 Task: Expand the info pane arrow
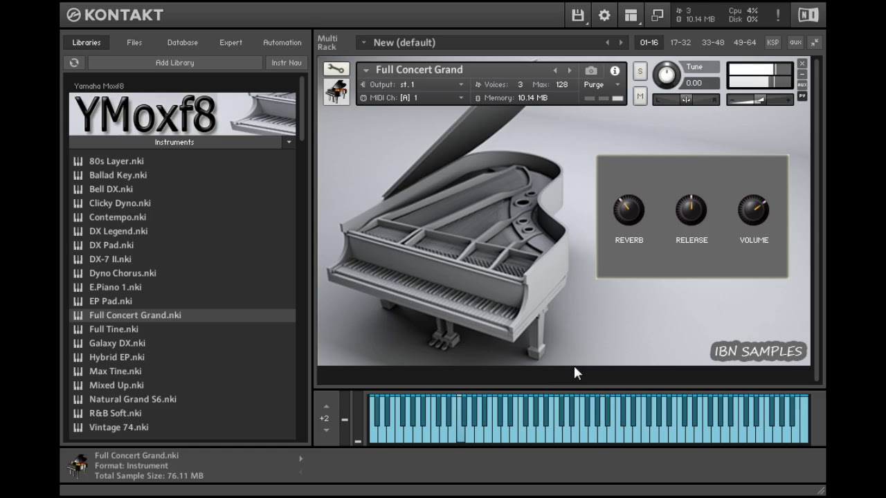coord(300,459)
